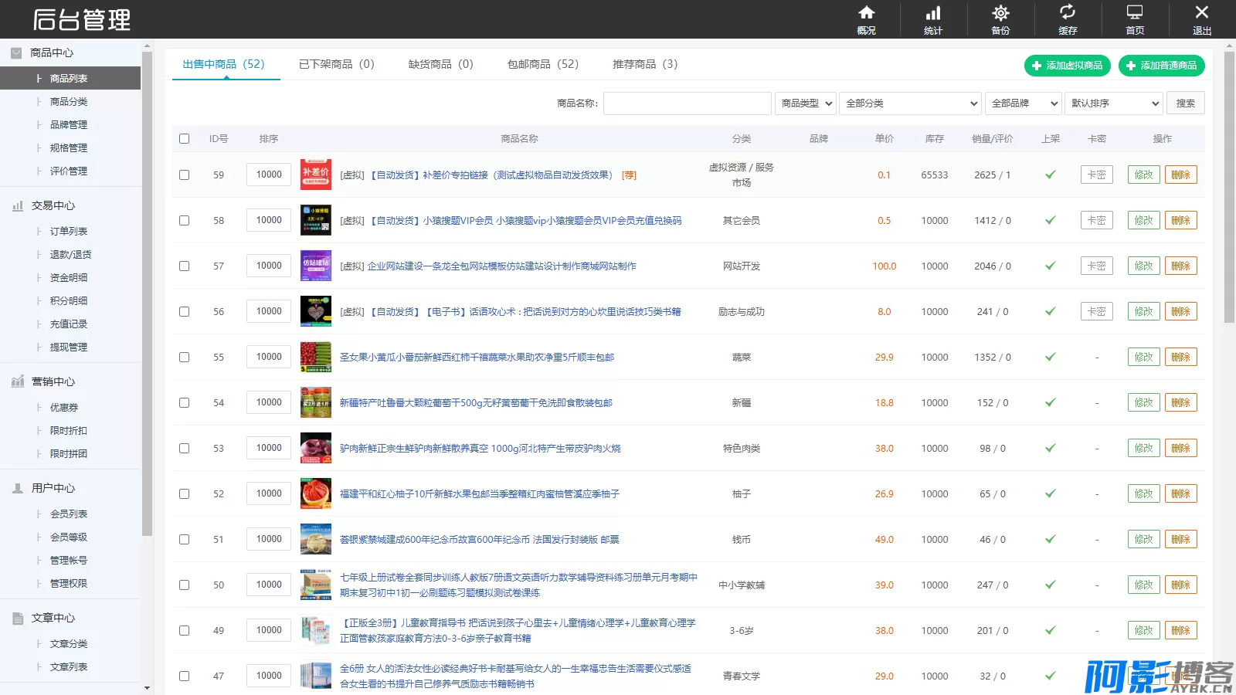Viewport: 1236px width, 695px height.
Task: Click the 添加虚拟商品 button
Action: (1067, 66)
